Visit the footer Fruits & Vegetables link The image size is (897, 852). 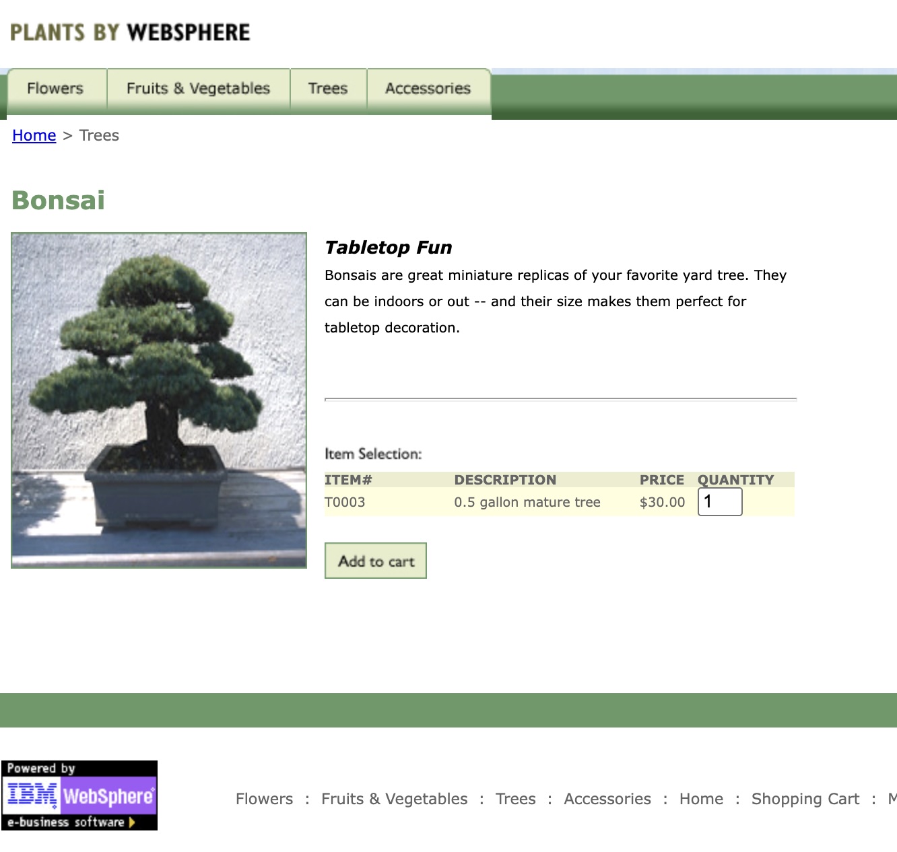pyautogui.click(x=394, y=799)
